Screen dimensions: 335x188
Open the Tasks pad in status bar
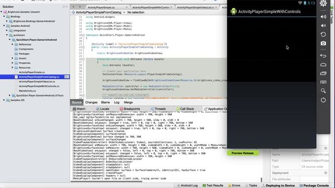251,186
